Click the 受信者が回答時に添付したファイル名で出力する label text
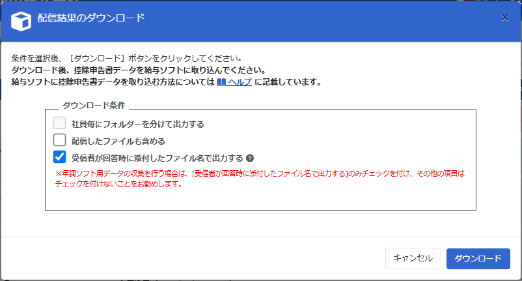 (x=157, y=157)
